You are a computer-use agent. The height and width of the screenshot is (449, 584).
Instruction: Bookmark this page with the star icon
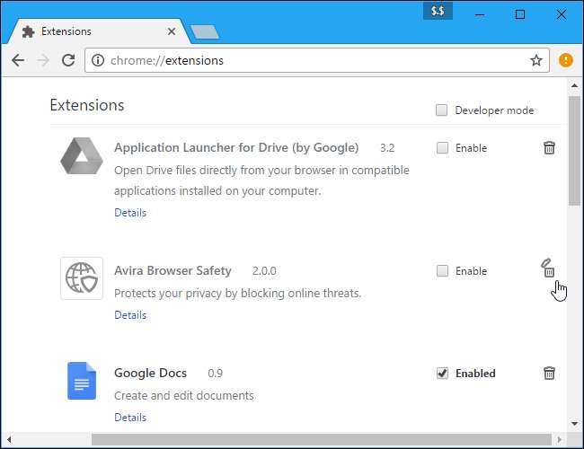[536, 61]
